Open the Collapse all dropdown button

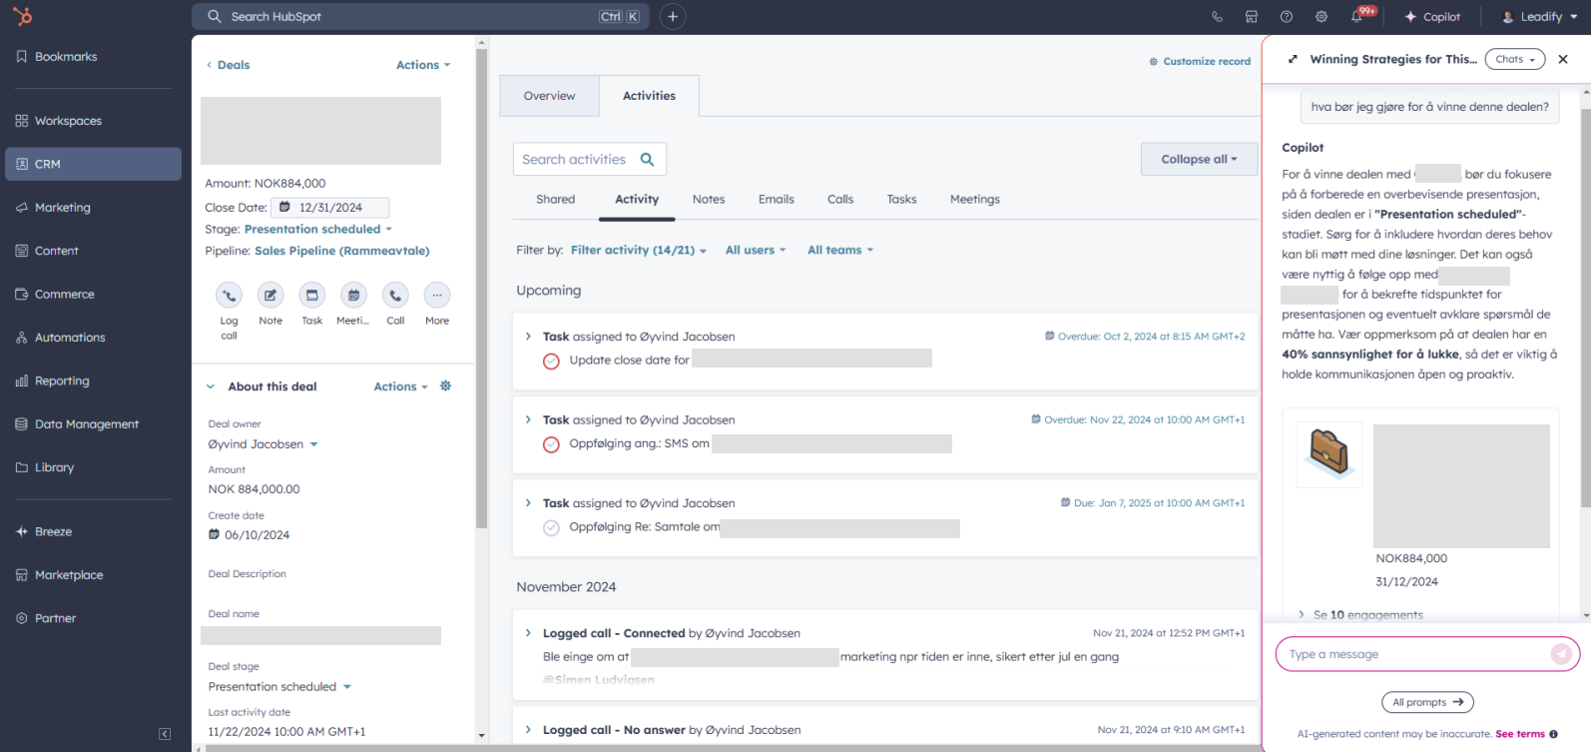click(x=1199, y=159)
